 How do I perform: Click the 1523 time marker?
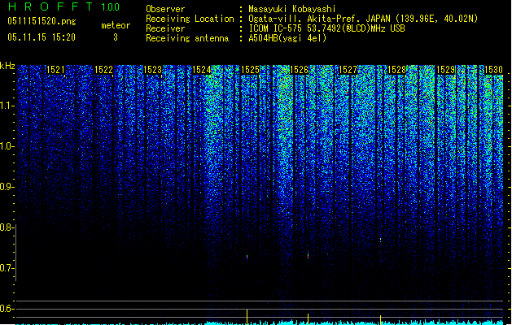point(153,70)
